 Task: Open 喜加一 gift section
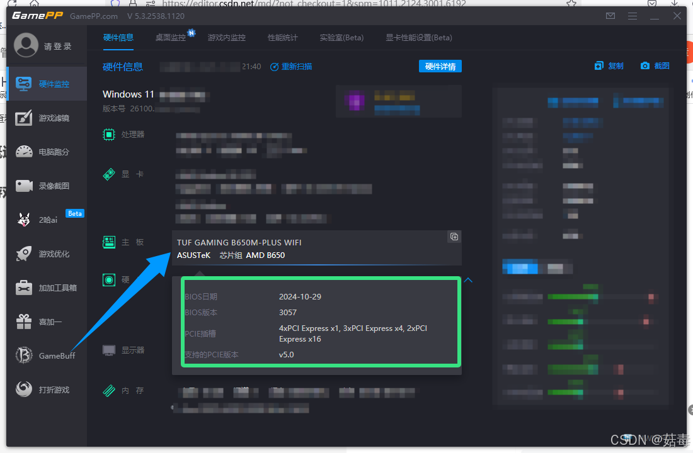47,322
